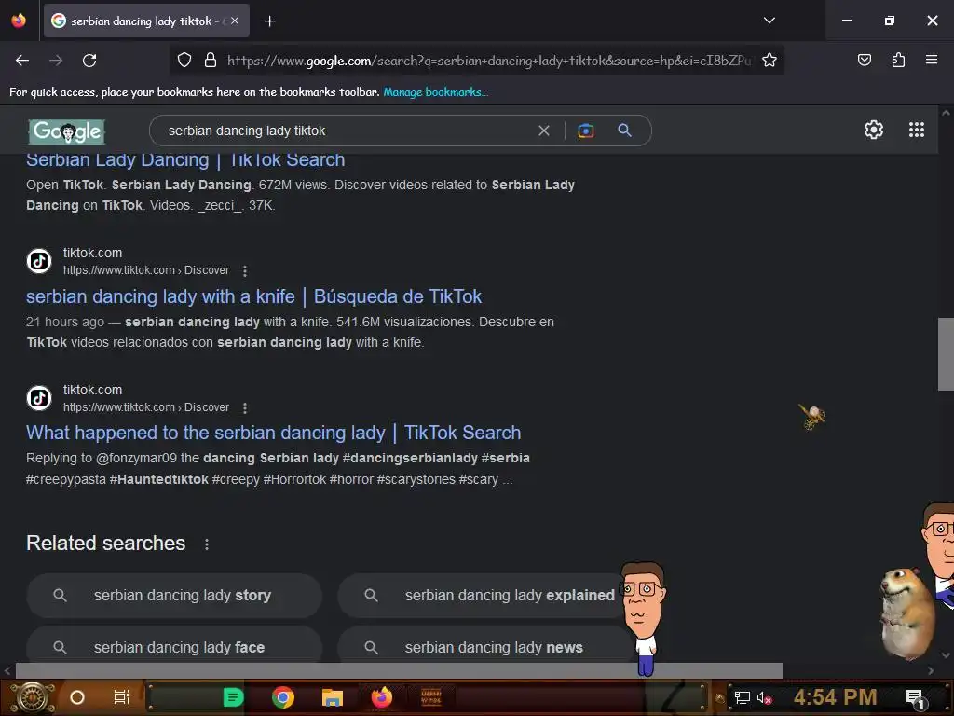Go to Google home via the logo

[67, 131]
